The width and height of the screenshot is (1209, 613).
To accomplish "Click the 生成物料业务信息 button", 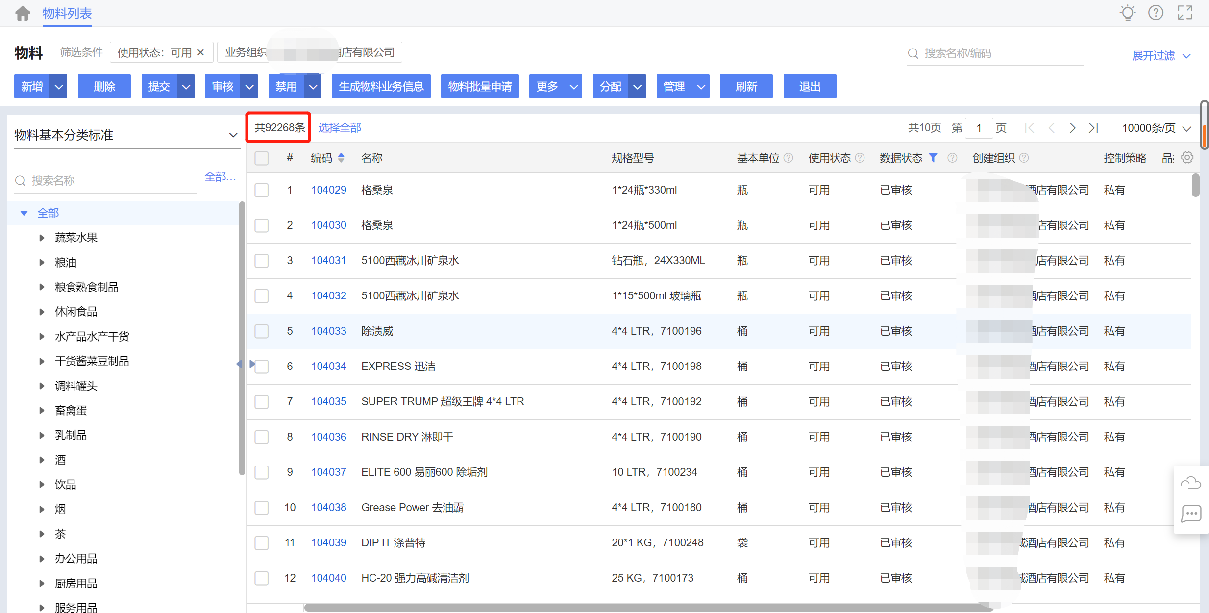I will tap(381, 87).
